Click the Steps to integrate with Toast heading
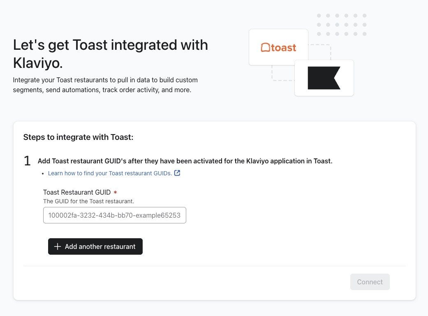This screenshot has height=316, width=428. click(79, 137)
